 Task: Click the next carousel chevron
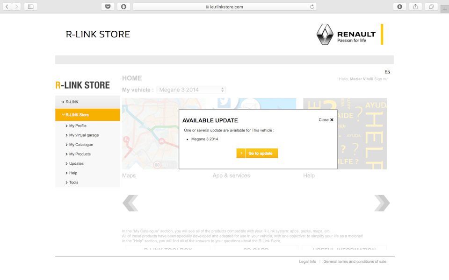tap(382, 203)
